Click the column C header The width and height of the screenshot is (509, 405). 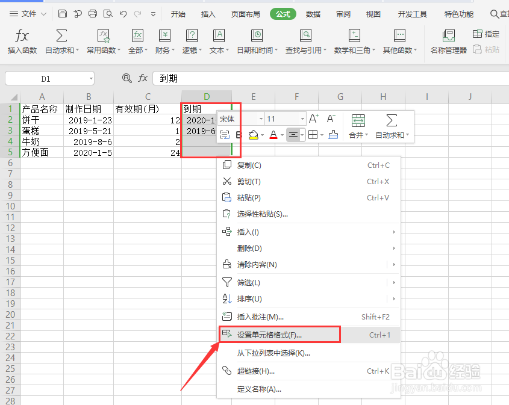pyautogui.click(x=148, y=97)
